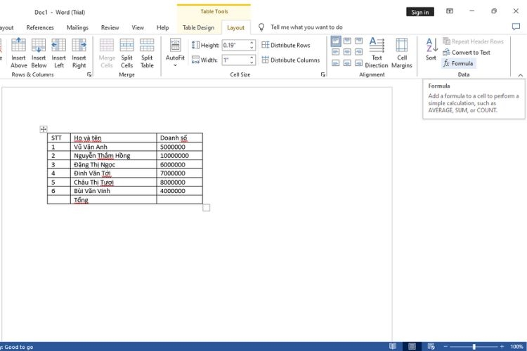Image resolution: width=527 pixels, height=351 pixels.
Task: Sort the table data
Action: tap(431, 49)
